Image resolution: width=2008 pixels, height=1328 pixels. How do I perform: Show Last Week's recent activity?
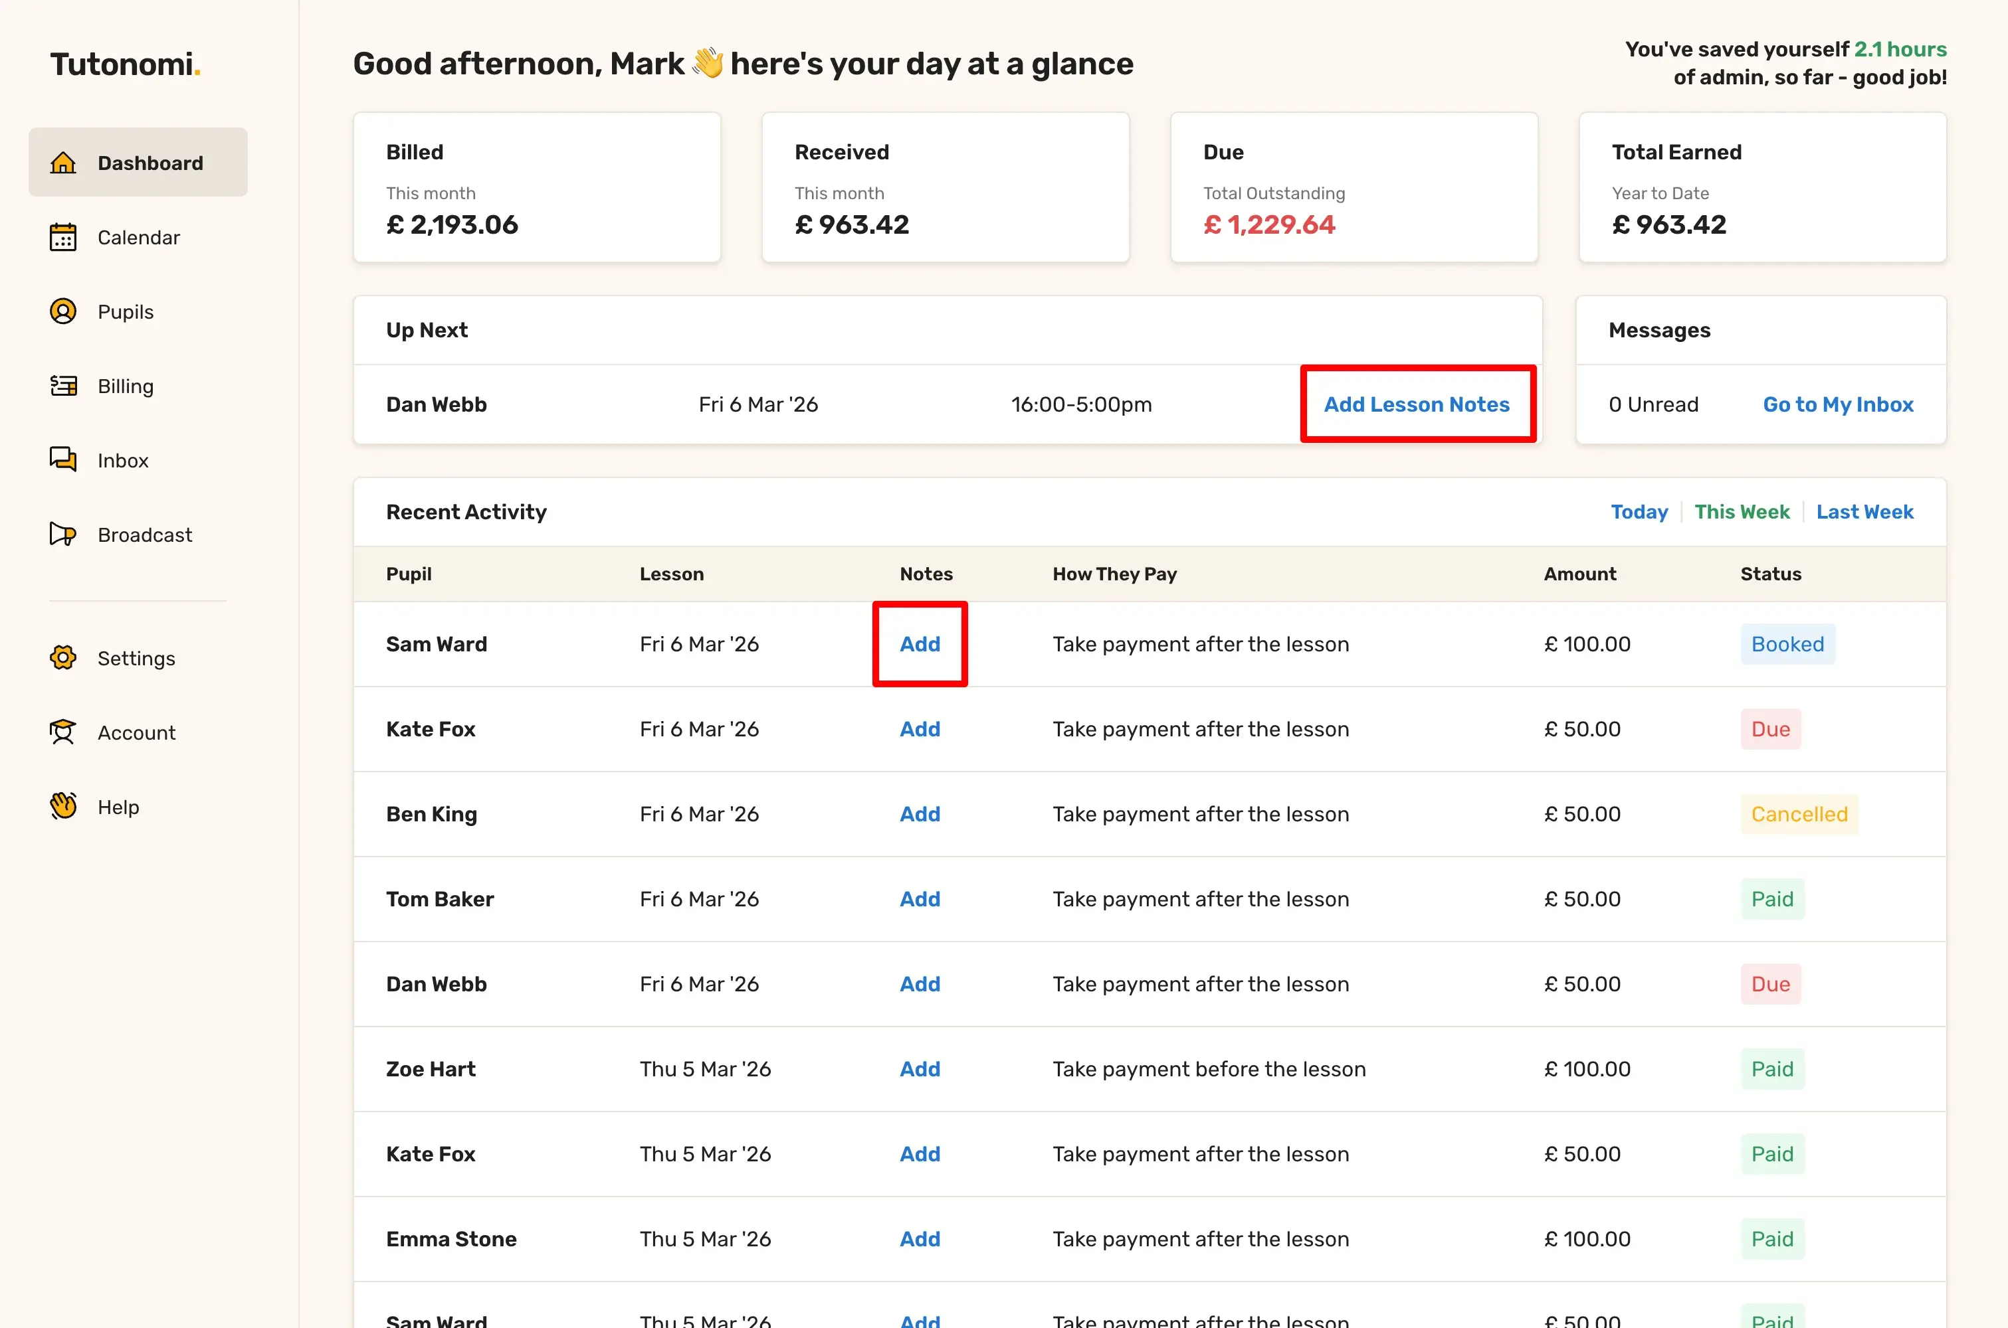(x=1864, y=511)
